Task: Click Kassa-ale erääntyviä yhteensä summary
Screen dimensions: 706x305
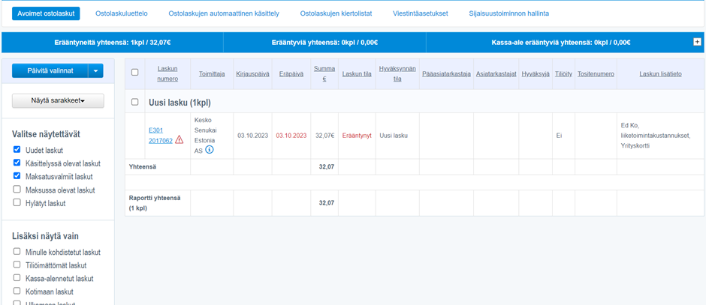Action: point(561,43)
